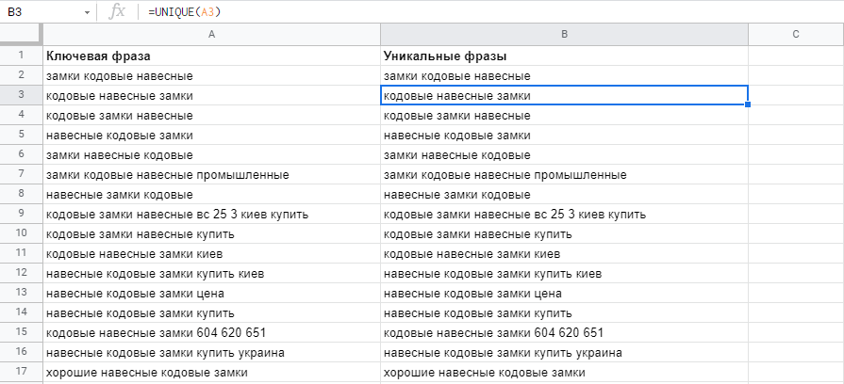The height and width of the screenshot is (384, 844).
Task: Click the fill handle of cell B3
Action: (748, 104)
